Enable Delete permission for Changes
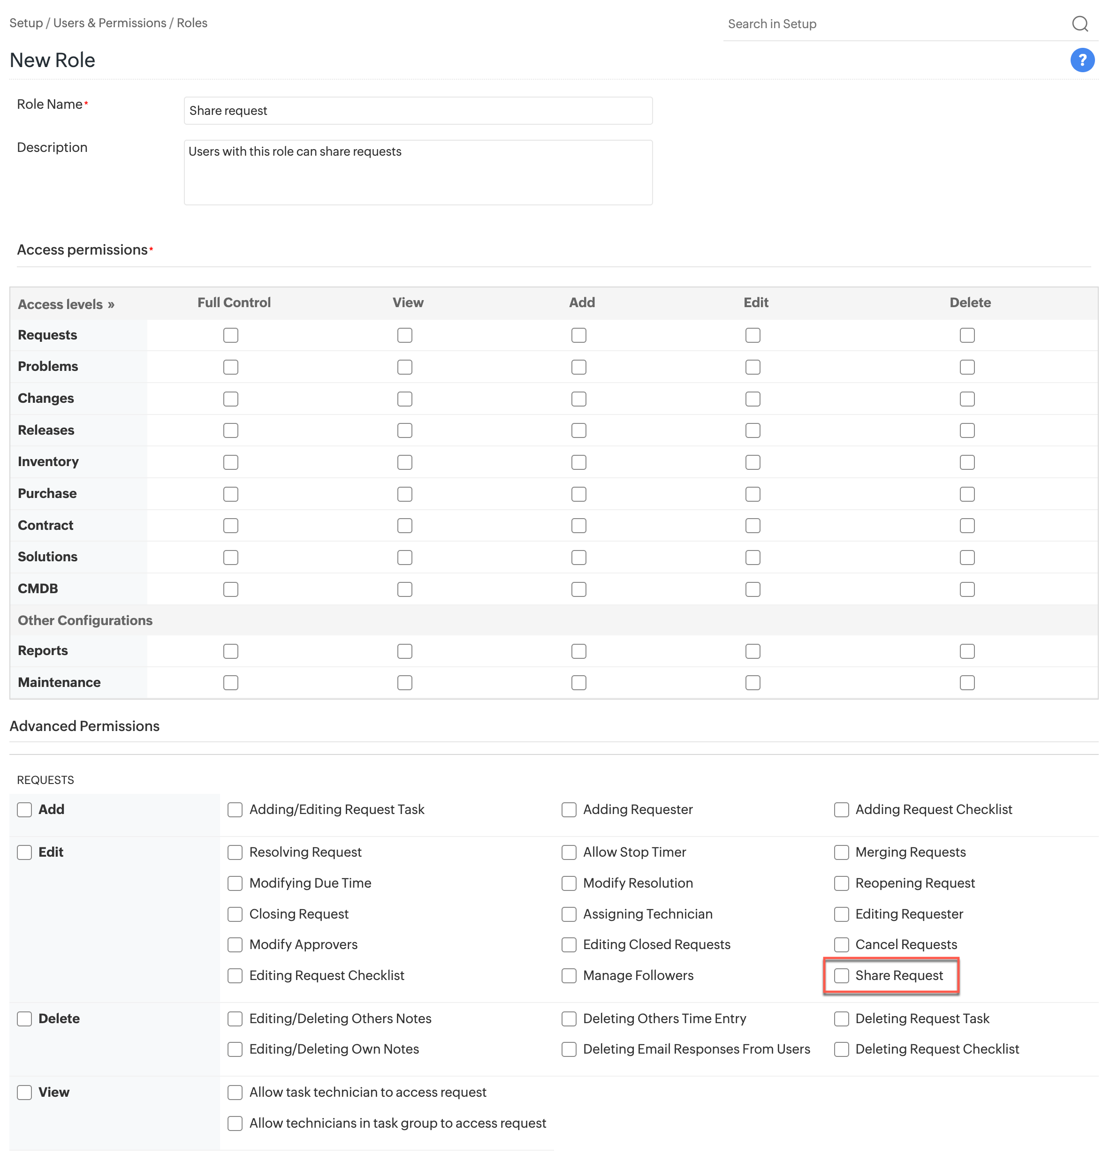This screenshot has width=1110, height=1161. pos(967,399)
